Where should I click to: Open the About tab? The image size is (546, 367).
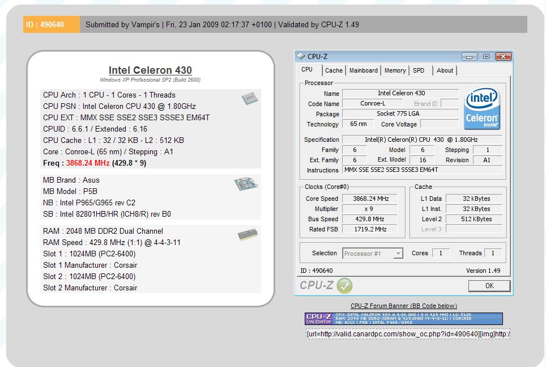pos(445,70)
